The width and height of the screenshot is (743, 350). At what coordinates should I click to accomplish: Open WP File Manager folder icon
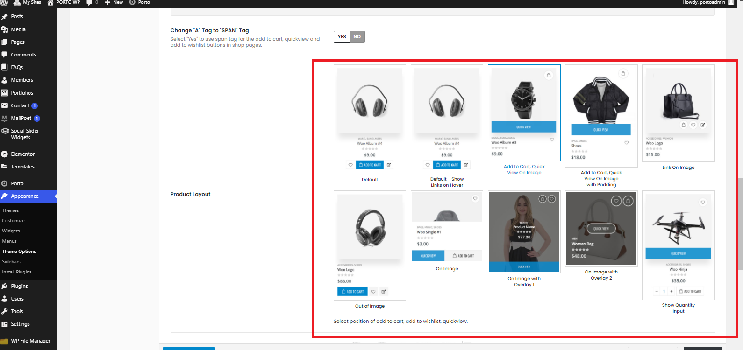(5, 341)
